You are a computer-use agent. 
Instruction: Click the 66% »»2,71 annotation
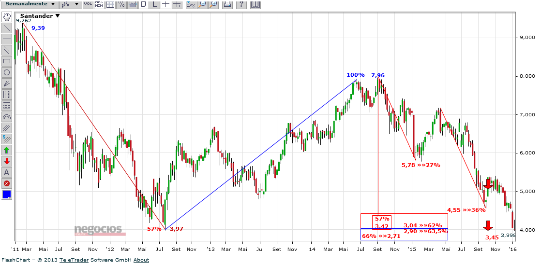381,236
